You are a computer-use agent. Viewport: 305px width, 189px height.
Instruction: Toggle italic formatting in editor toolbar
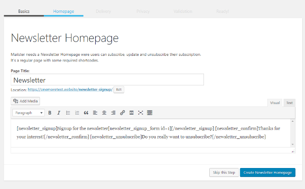point(59,113)
